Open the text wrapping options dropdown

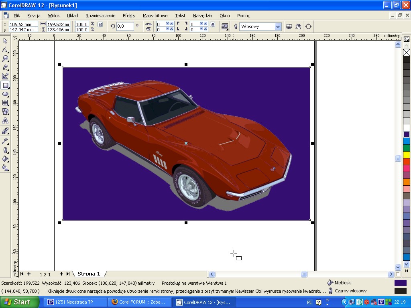[225, 26]
